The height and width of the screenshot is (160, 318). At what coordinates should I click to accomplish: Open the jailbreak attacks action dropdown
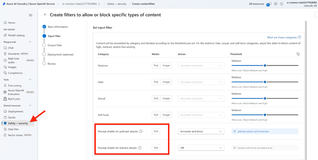[x=201, y=131]
